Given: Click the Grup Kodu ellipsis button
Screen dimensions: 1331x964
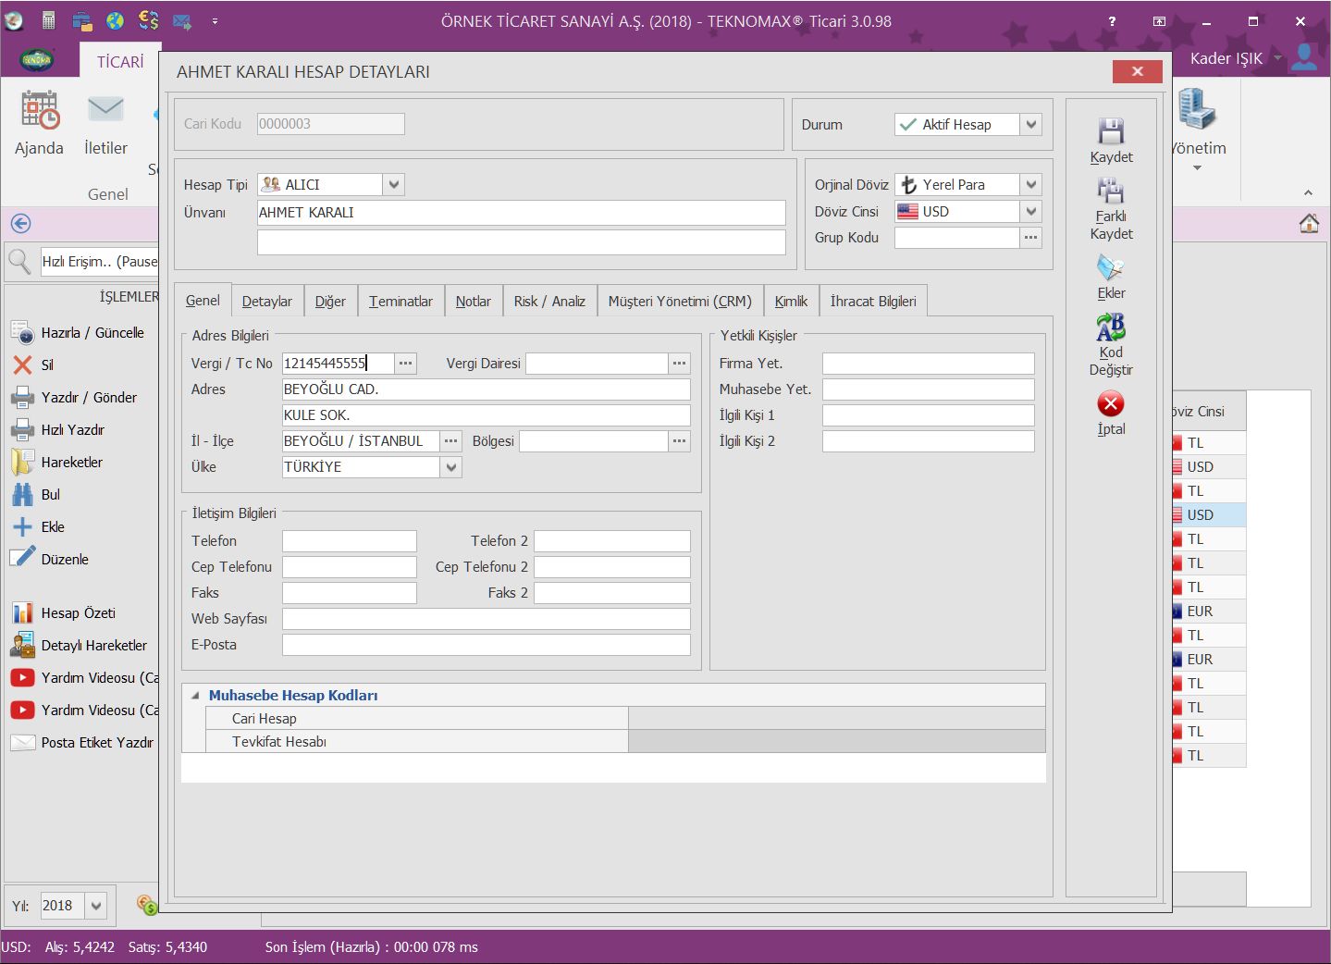Looking at the screenshot, I should (1030, 238).
